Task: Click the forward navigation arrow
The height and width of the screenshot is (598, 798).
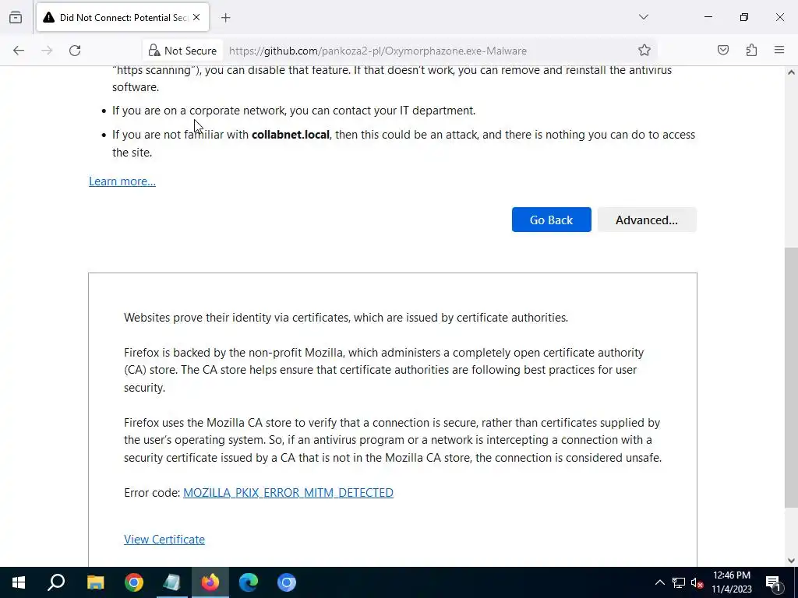Action: click(x=47, y=51)
